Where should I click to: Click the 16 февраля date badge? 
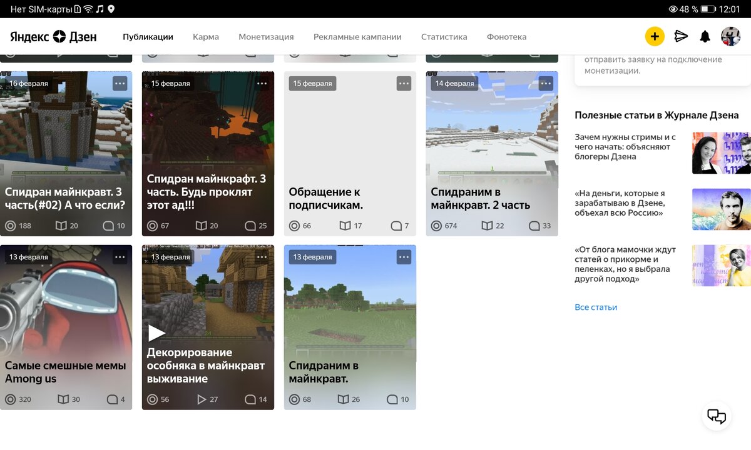28,83
